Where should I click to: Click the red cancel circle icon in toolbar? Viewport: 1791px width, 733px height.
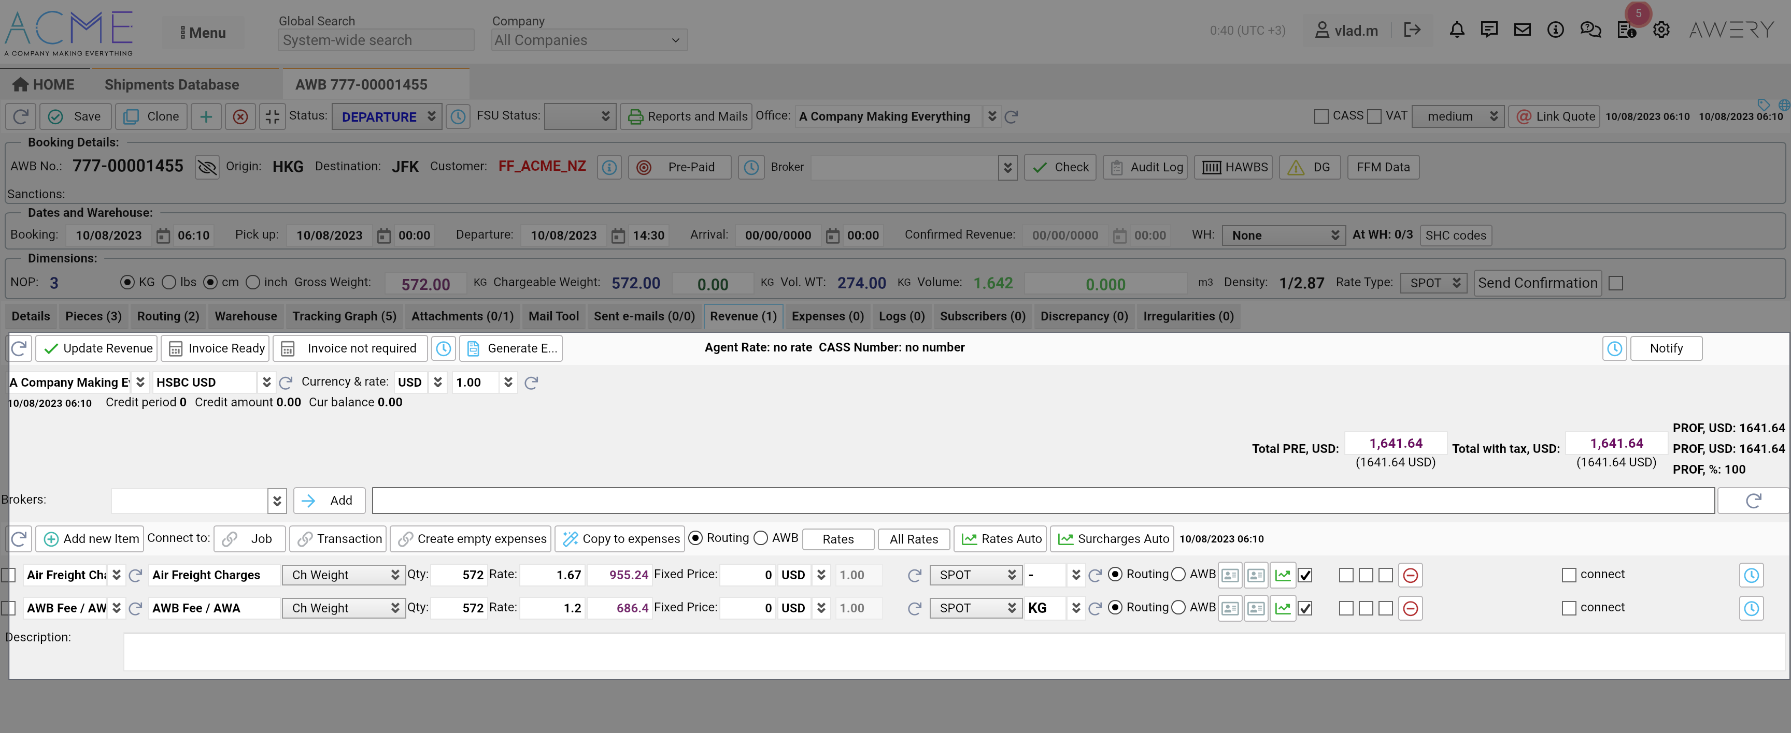point(240,116)
